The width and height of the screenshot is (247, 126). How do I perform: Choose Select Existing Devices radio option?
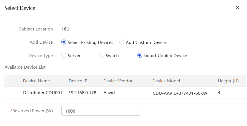pos(64,42)
